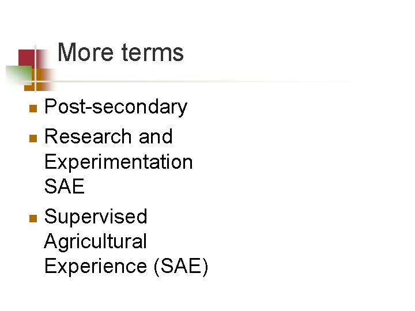Click the word 'Experimentation'

[x=118, y=162]
